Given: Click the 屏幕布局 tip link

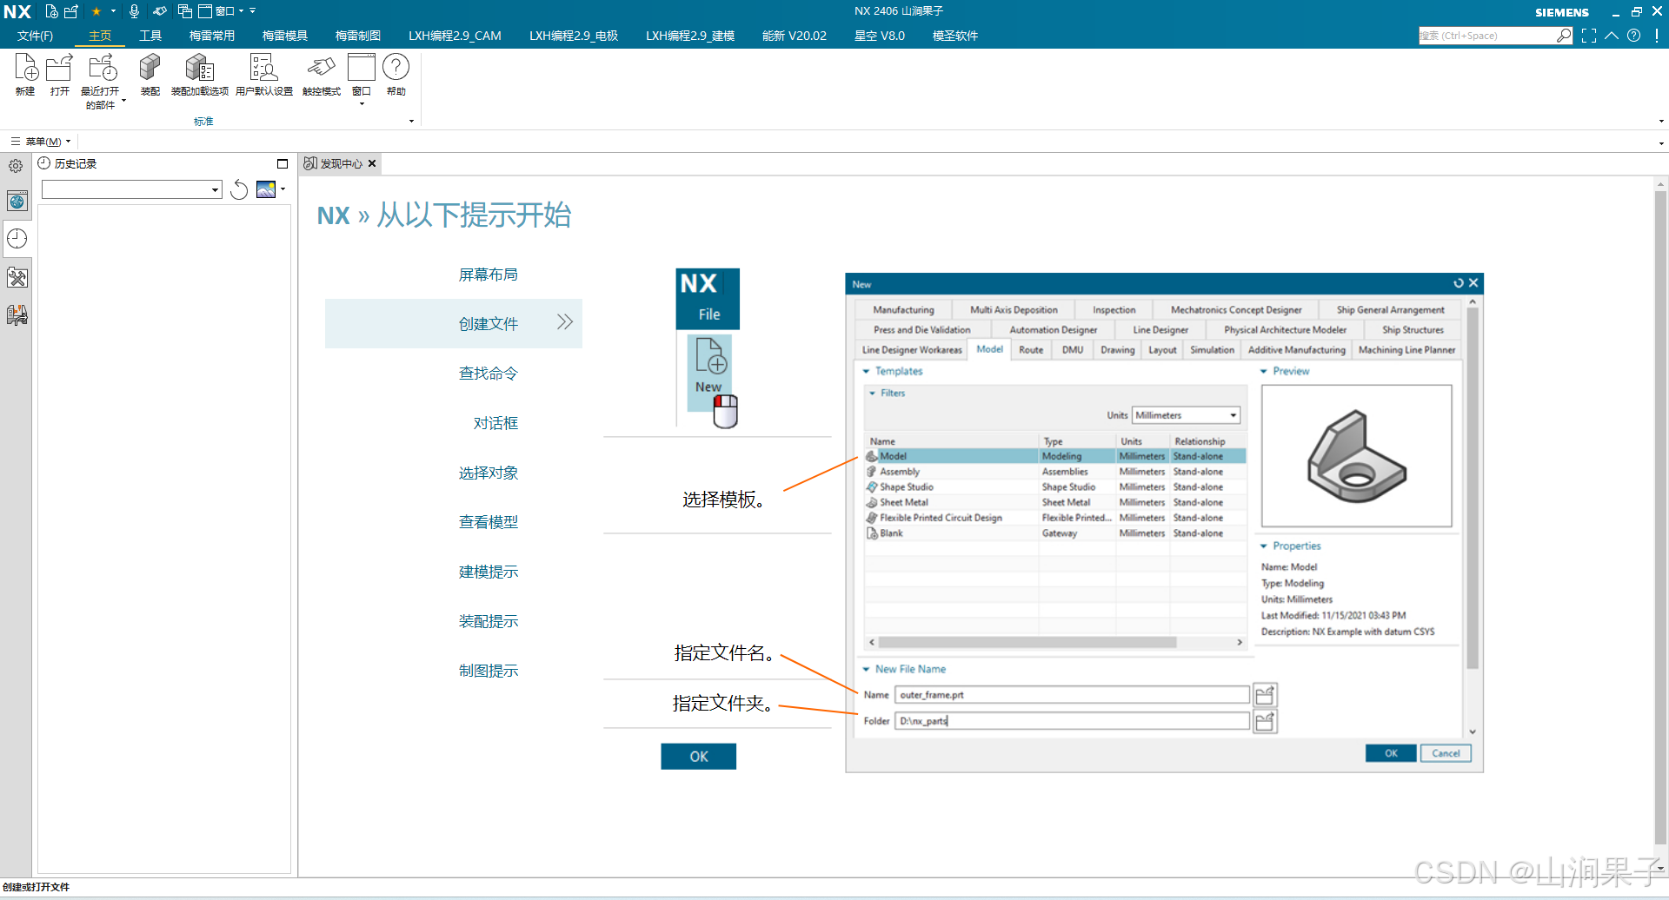Looking at the screenshot, I should (x=489, y=275).
